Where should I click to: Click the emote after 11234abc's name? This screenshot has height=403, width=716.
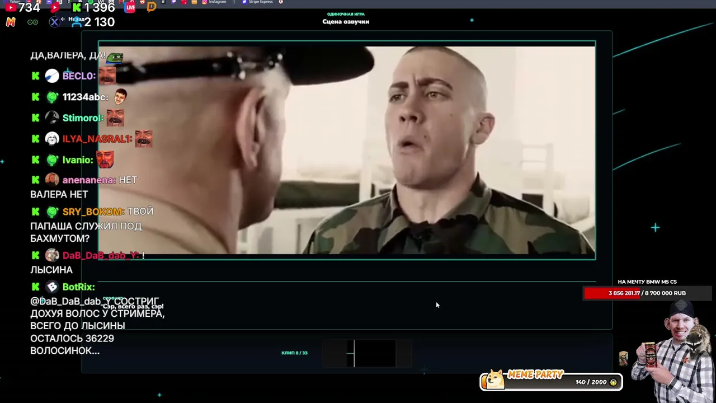tap(120, 97)
